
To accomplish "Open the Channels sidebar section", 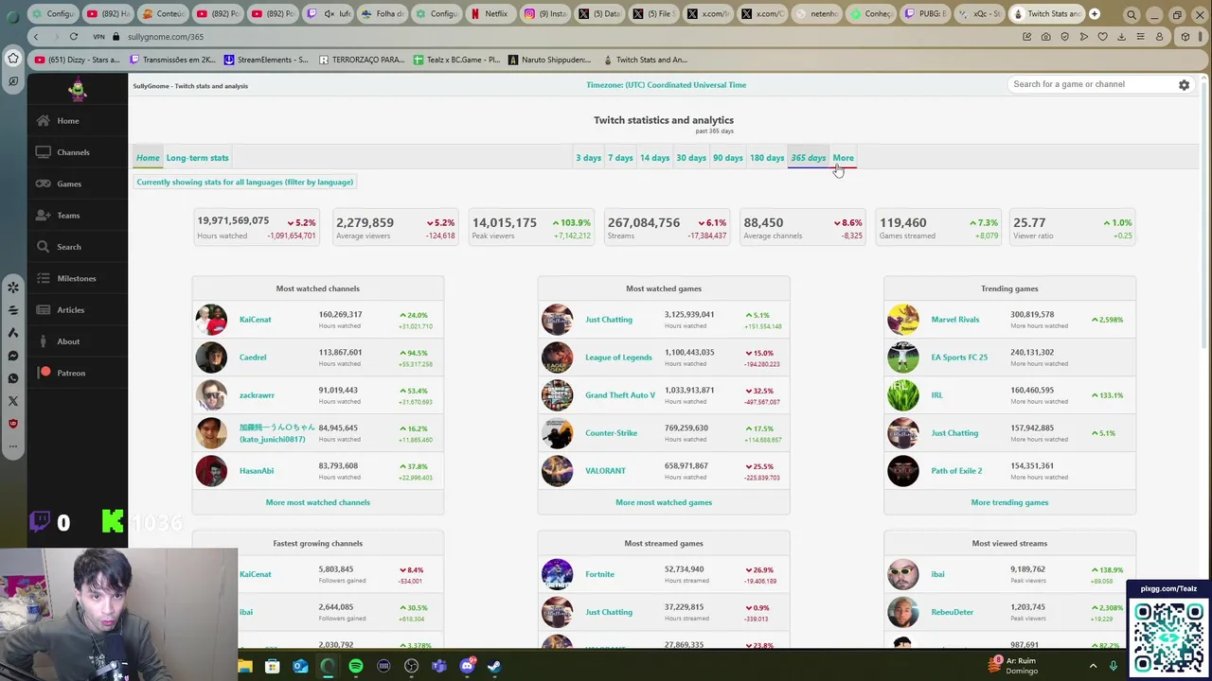I will (x=72, y=152).
